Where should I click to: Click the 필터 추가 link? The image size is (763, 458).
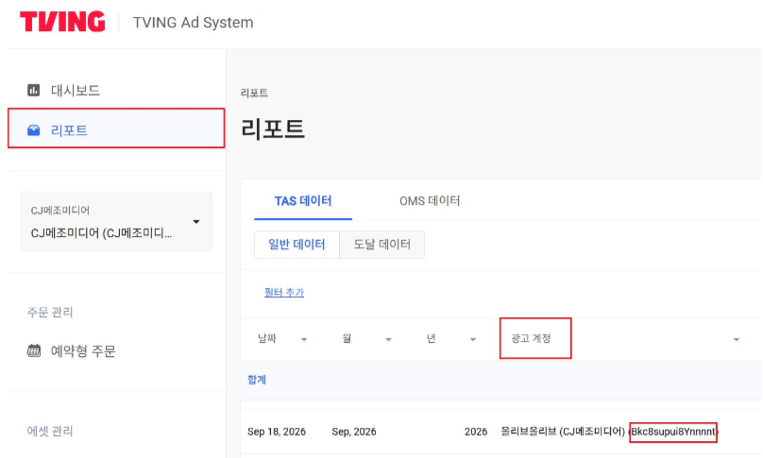[284, 293]
